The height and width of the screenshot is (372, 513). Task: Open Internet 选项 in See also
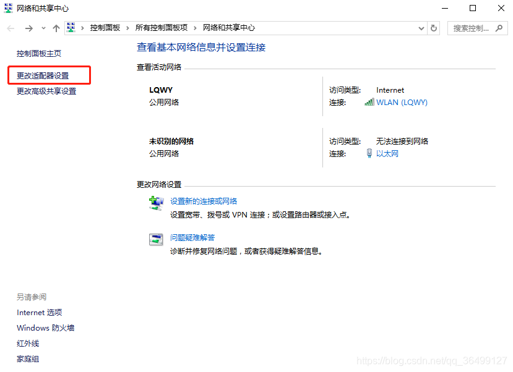click(x=40, y=313)
